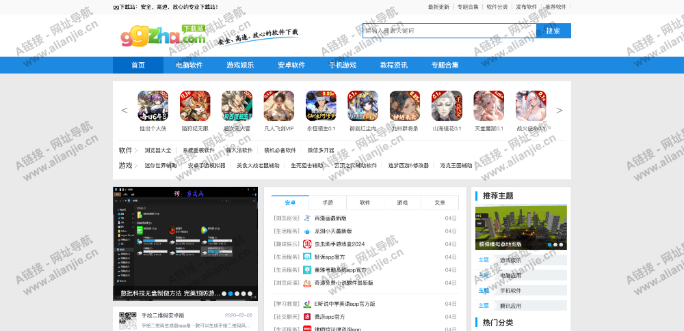
Task: Select second dot on 核弹模拟器 banner
Action: [555, 245]
